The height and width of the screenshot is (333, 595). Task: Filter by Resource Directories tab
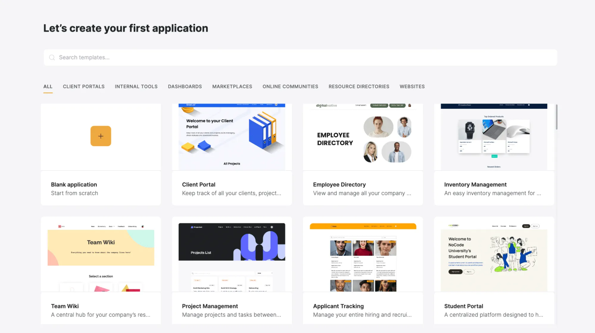point(359,86)
